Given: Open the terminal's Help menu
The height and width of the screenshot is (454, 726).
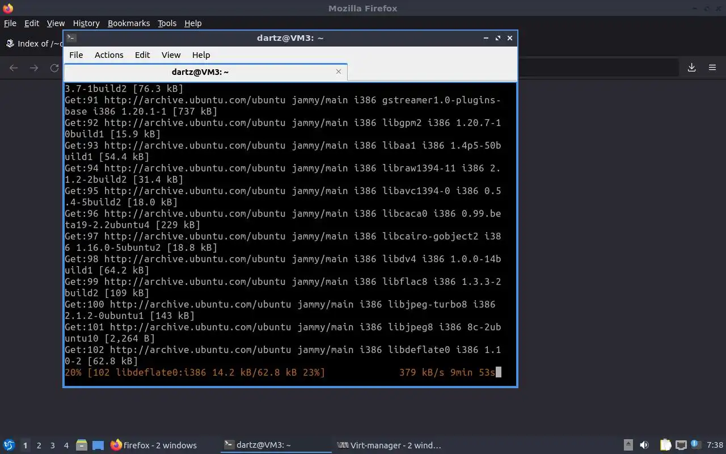Looking at the screenshot, I should click(201, 55).
